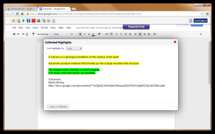Click the green Play button in Read&Write toolbar
Screen dimensions: 215x134
24,21
